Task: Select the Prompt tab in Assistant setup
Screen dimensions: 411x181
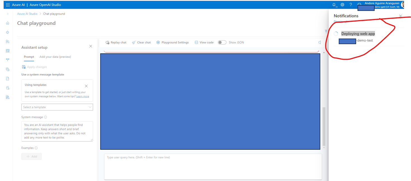Action: [x=29, y=57]
